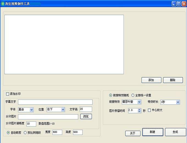
Task: Enable the 添加水印 checkbox
Action: (7, 94)
